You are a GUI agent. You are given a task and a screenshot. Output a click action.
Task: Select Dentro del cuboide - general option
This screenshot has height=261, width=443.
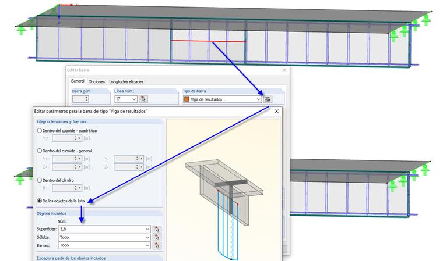click(x=40, y=151)
